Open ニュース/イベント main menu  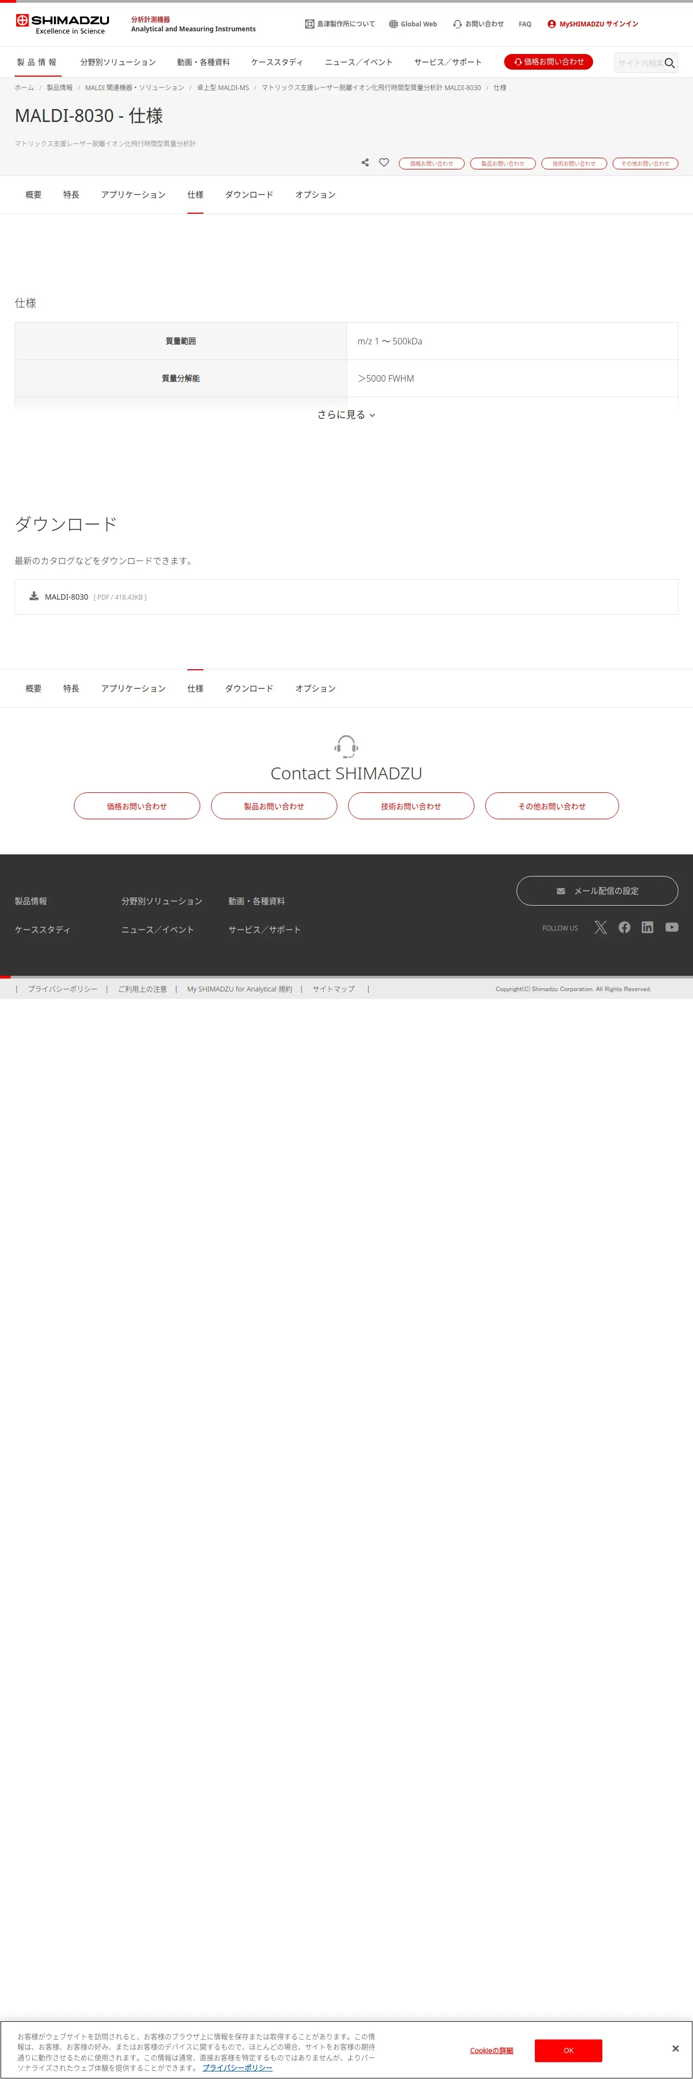point(359,62)
